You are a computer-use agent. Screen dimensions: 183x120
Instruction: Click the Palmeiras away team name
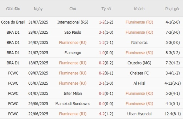click(139, 43)
